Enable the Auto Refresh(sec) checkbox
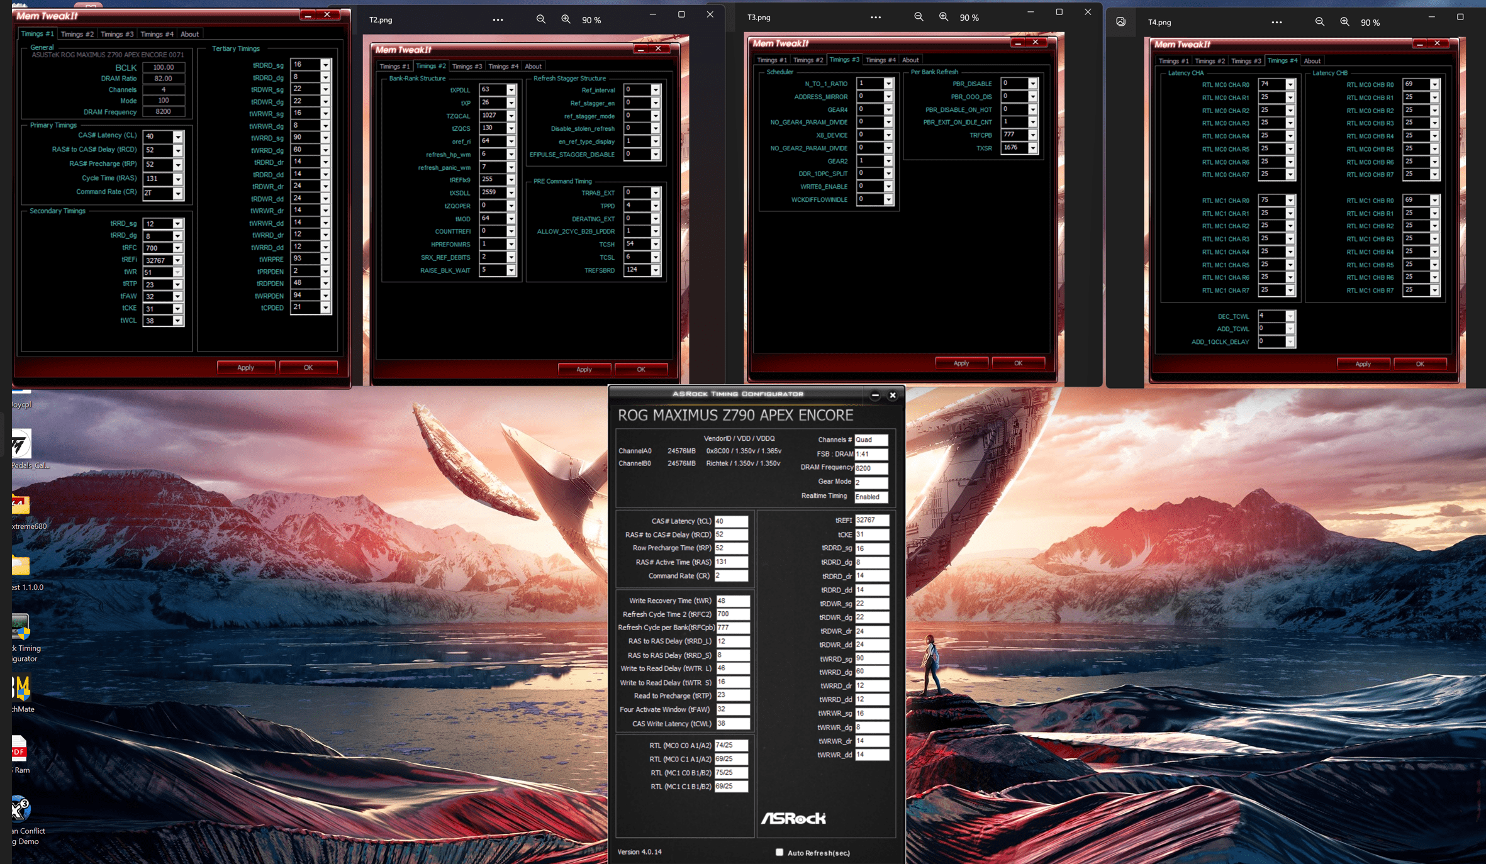 click(x=779, y=852)
